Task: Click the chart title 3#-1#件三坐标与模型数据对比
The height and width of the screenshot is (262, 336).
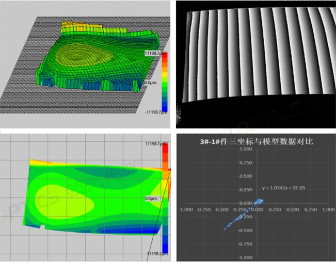Action: 257,141
